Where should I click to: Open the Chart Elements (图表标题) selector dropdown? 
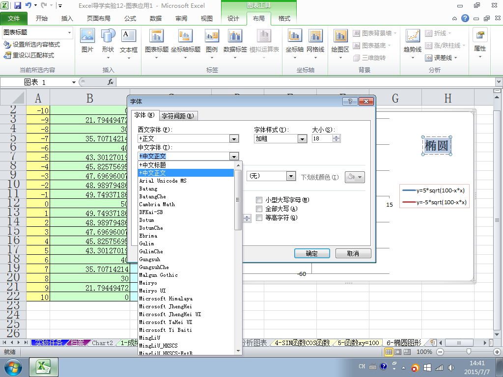[x=70, y=32]
